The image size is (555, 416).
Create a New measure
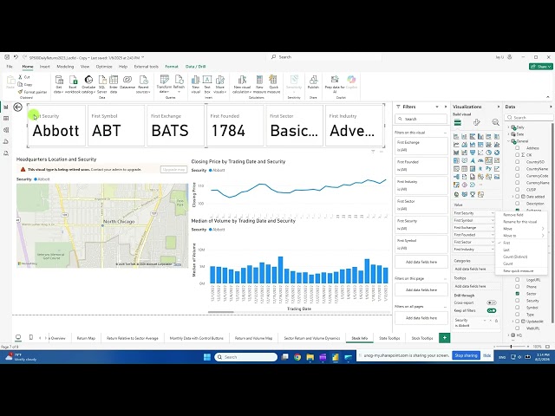click(x=259, y=84)
